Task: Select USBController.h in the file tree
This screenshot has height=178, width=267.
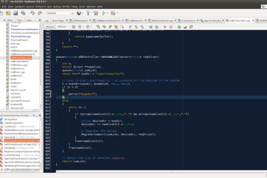Action: pos(20,61)
